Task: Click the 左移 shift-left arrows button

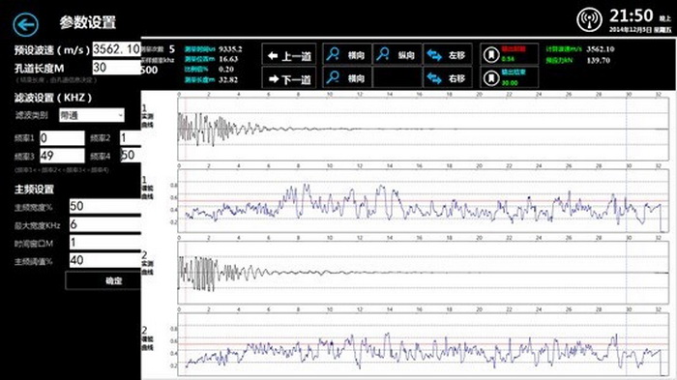Action: coord(447,55)
